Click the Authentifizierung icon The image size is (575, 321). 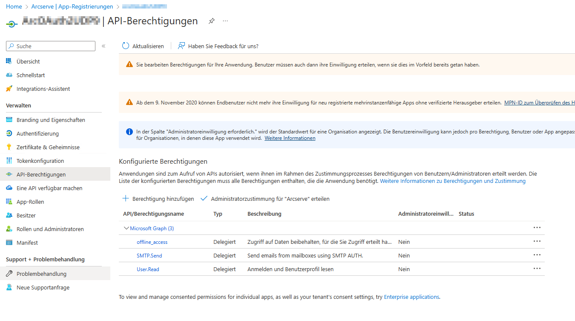(x=9, y=133)
